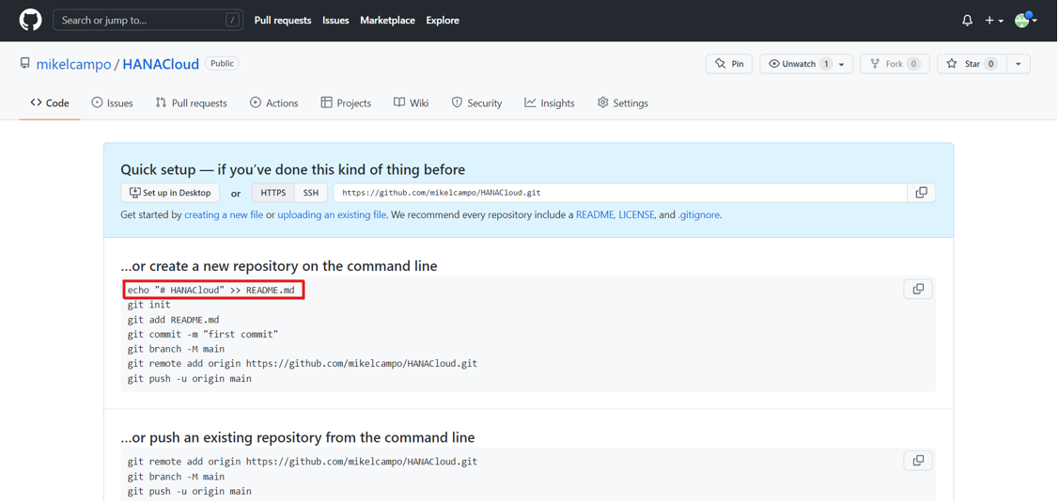The height and width of the screenshot is (504, 1059).
Task: Open the notifications bell
Action: pyautogui.click(x=967, y=21)
